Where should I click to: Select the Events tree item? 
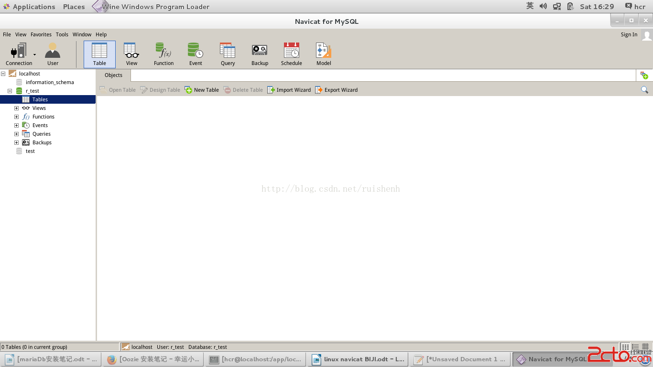pyautogui.click(x=40, y=125)
